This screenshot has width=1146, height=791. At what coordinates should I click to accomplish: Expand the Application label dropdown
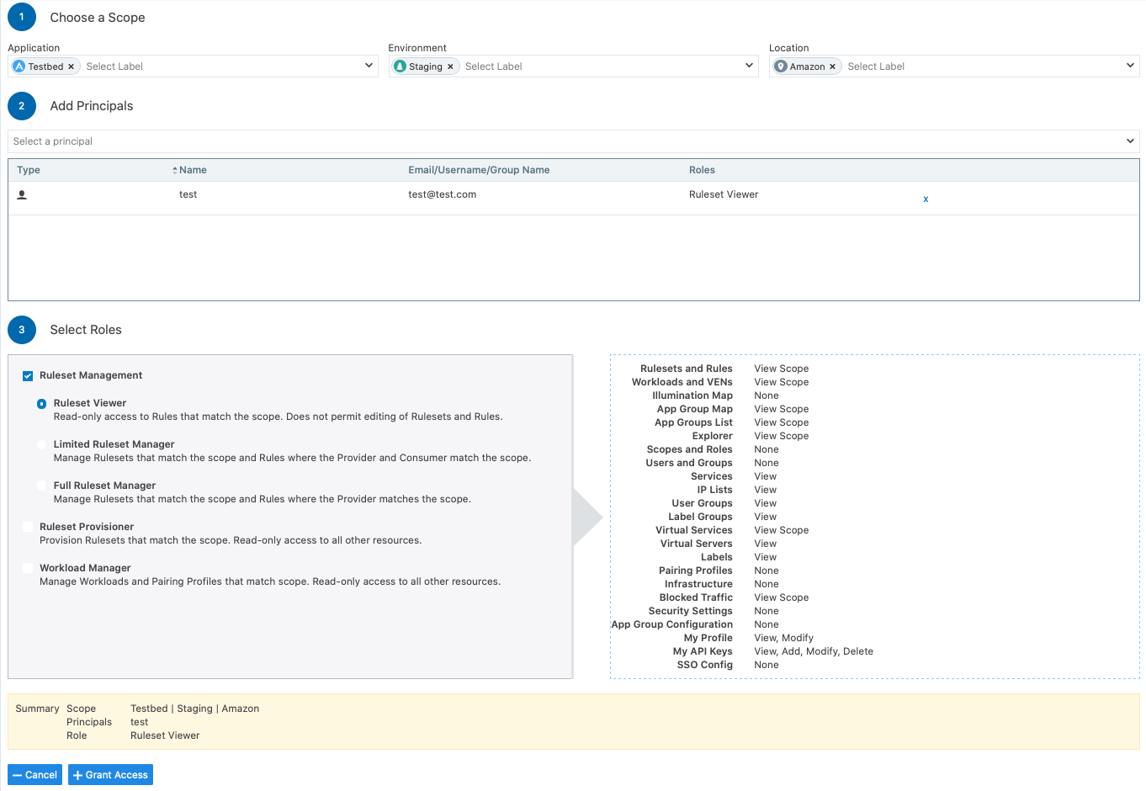(x=369, y=66)
